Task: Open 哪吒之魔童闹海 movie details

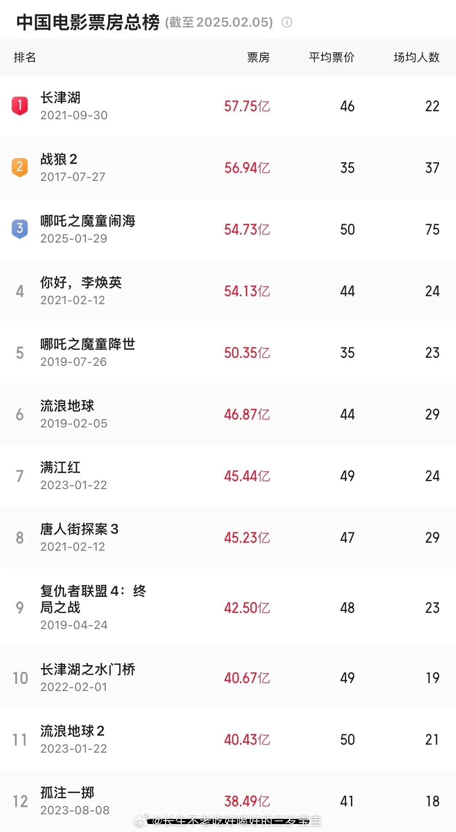Action: (228, 229)
